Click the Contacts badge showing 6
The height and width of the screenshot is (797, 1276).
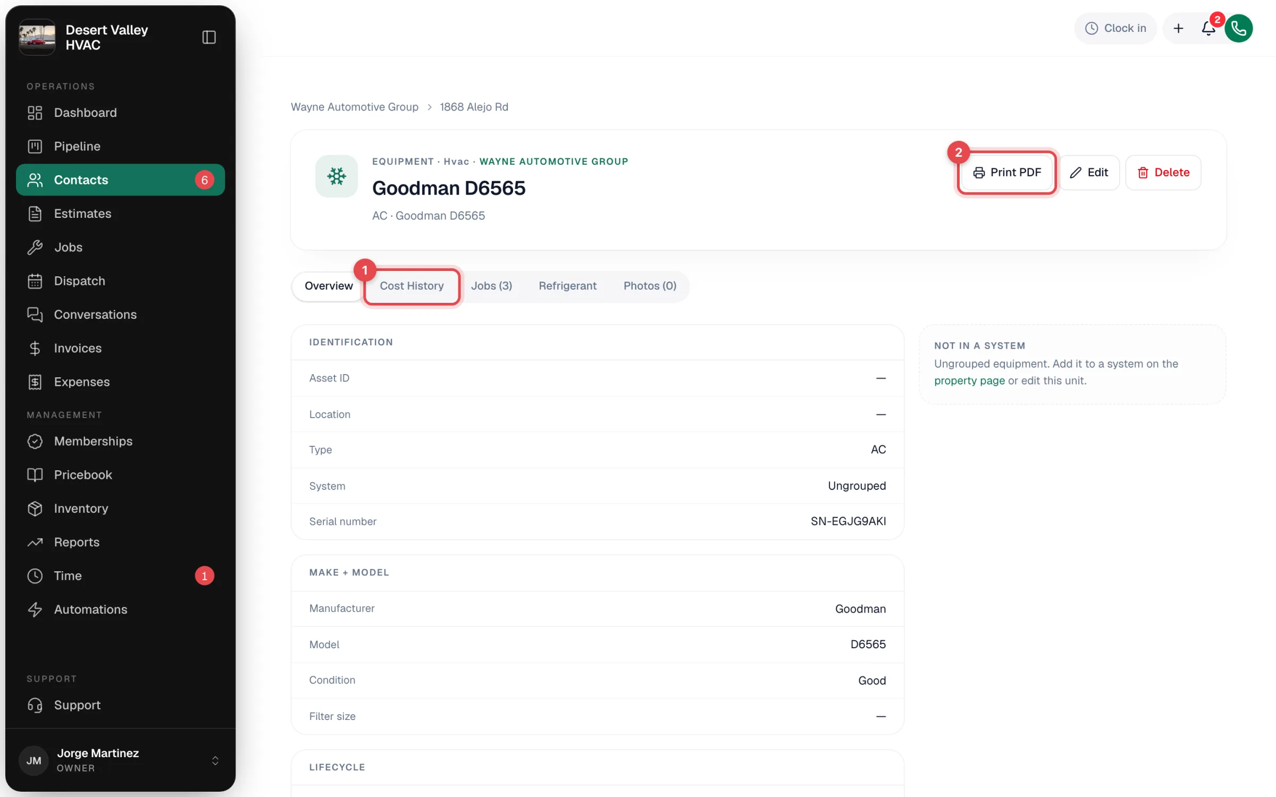tap(205, 180)
